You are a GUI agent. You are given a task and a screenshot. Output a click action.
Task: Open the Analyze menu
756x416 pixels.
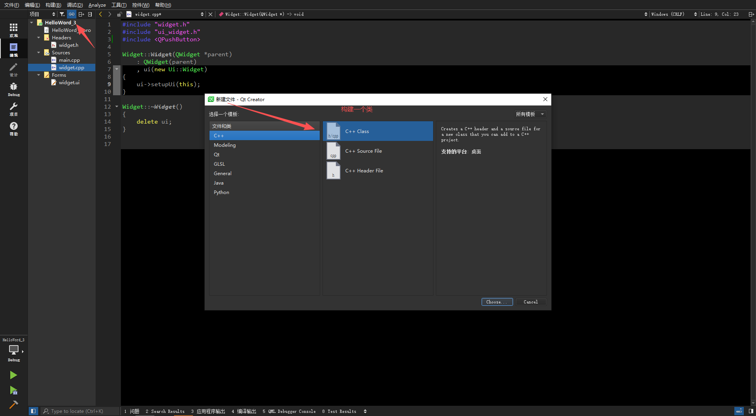[97, 5]
